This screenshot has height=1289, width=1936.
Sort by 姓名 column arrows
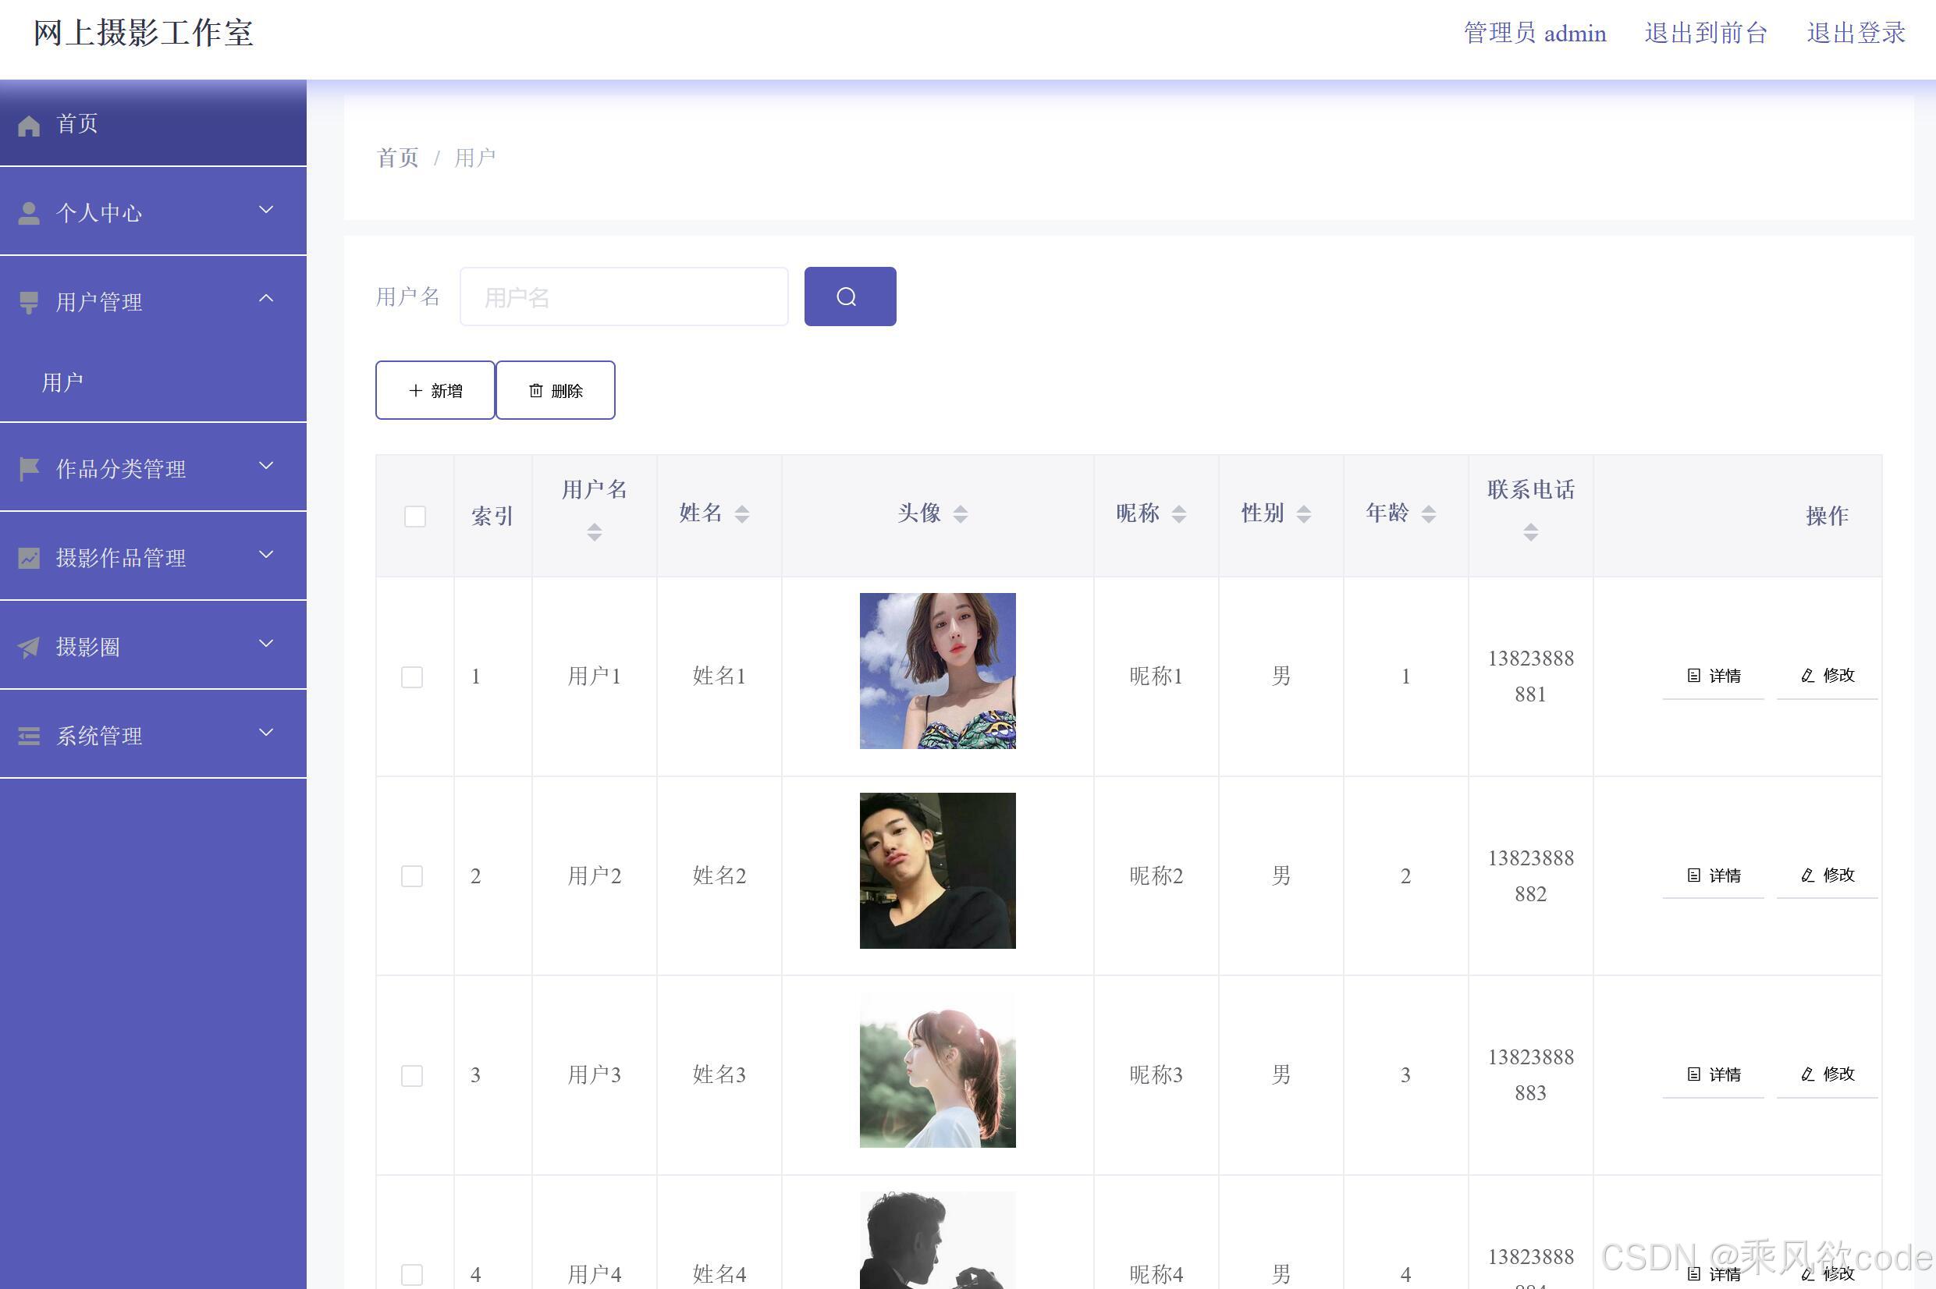(x=741, y=513)
